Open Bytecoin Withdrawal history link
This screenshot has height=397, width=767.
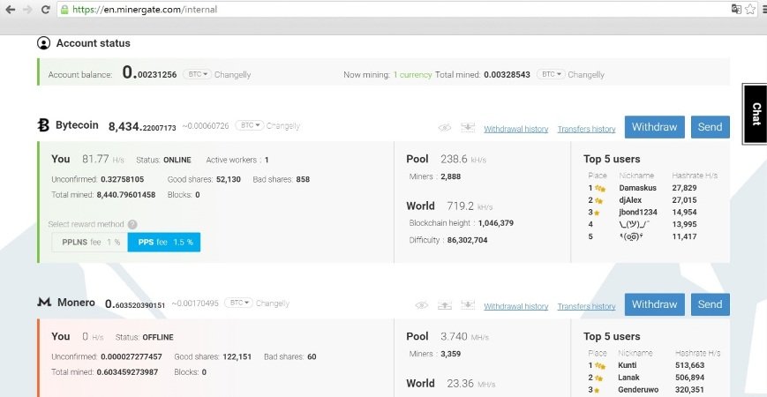516,129
